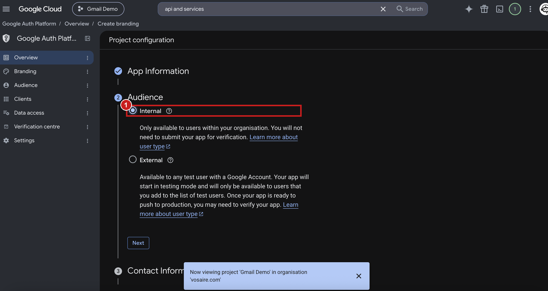Open Settings in the sidebar

point(46,141)
